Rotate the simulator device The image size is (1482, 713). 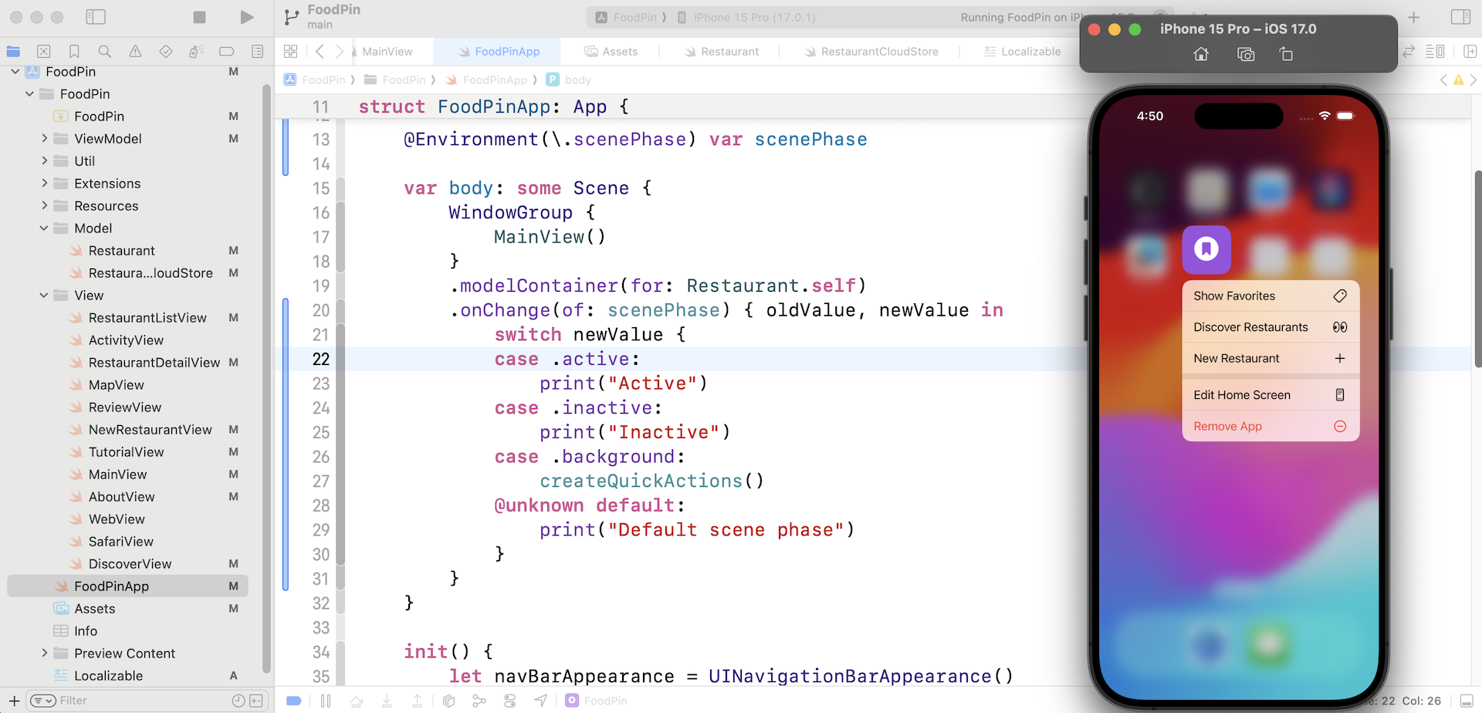tap(1286, 54)
